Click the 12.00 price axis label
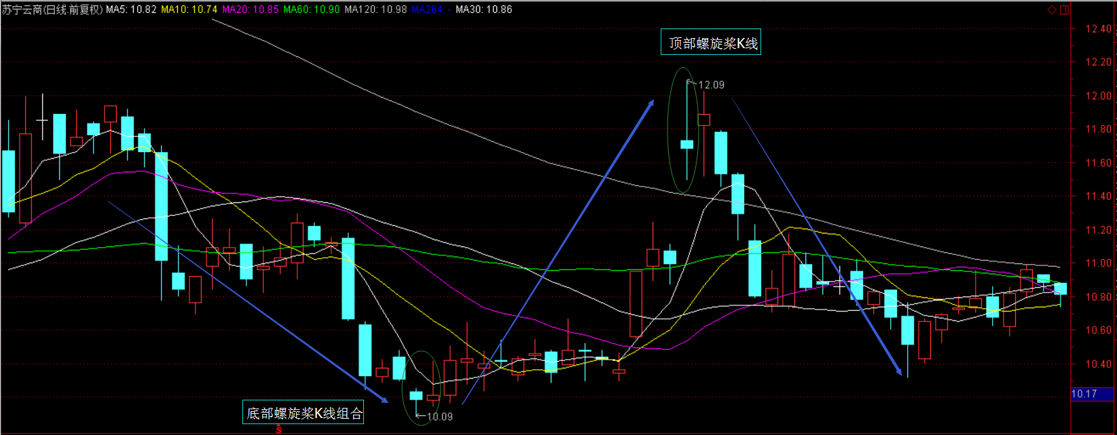Viewport: 1117px width, 435px height. (1098, 96)
